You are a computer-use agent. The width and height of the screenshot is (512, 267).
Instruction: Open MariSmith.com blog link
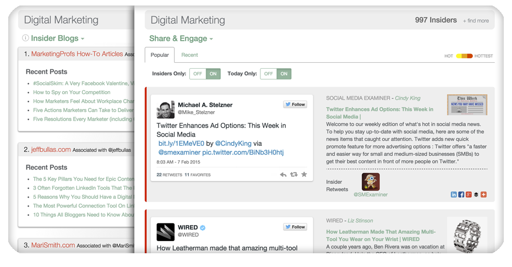click(53, 245)
